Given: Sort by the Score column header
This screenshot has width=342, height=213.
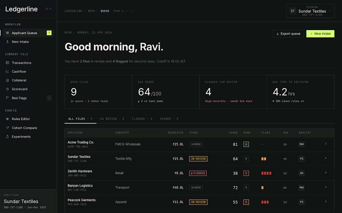Looking at the screenshot, I should point(233,133).
